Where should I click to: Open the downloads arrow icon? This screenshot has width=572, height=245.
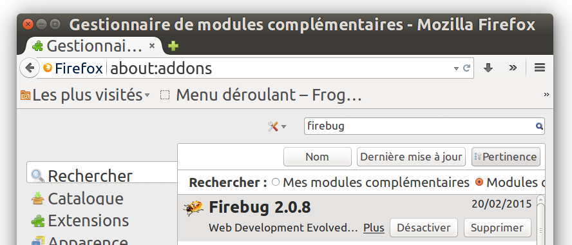(x=488, y=68)
